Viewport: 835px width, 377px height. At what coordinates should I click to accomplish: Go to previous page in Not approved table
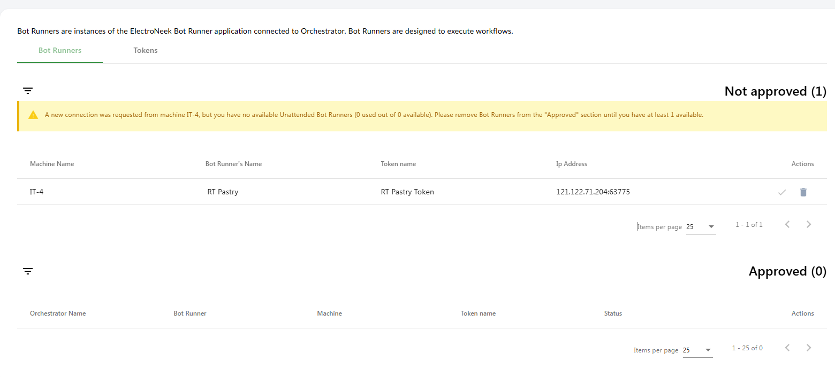click(787, 224)
